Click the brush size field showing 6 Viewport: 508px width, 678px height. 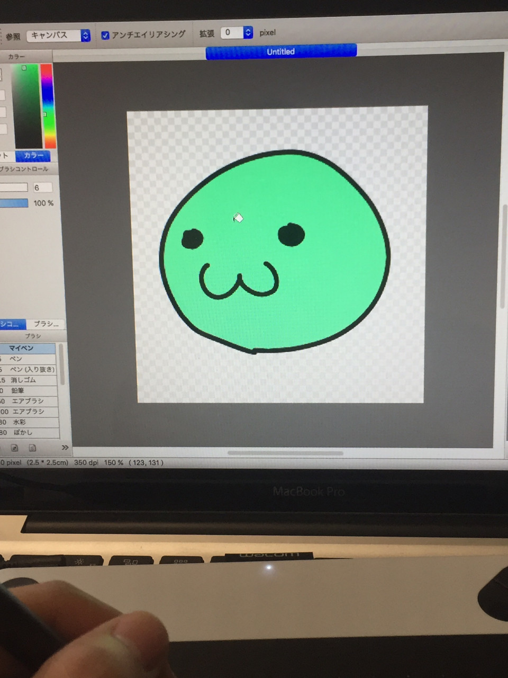pos(42,188)
